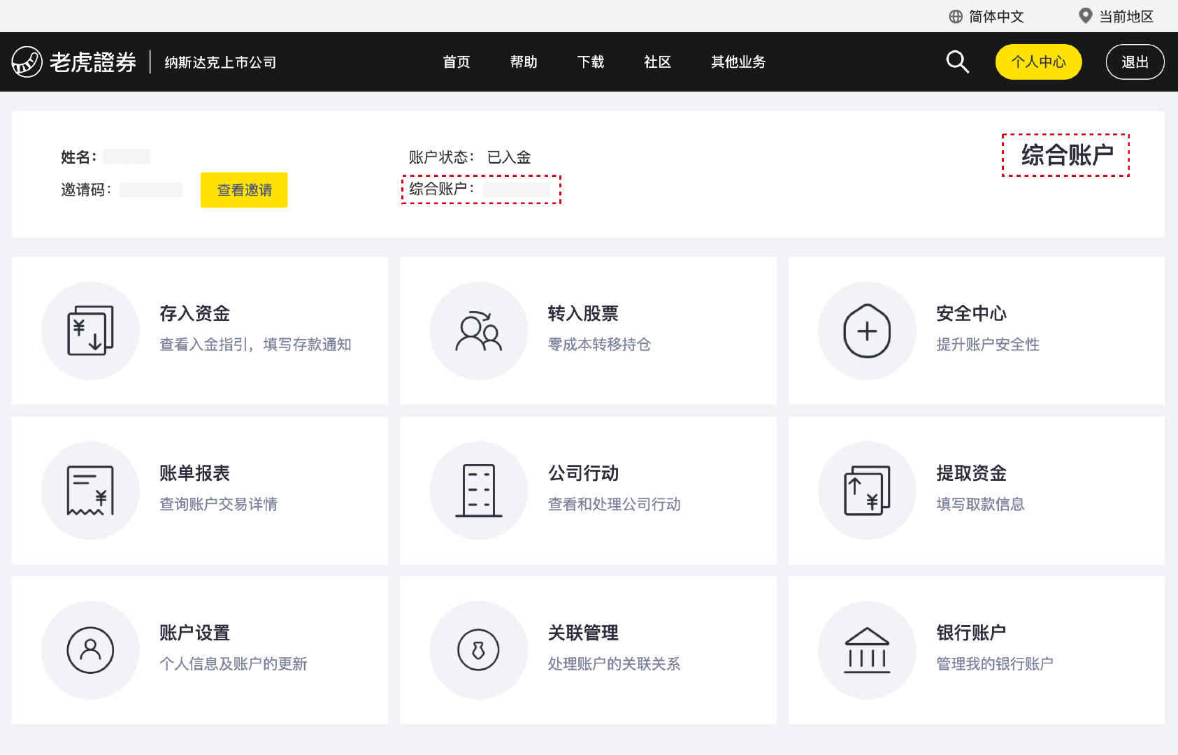Click the location pin icon
Screen dimensions: 1178x755
pos(1085,15)
